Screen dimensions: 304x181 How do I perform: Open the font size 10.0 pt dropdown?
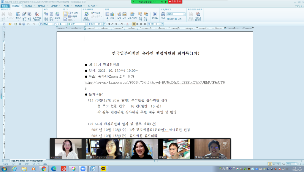pos(102,24)
